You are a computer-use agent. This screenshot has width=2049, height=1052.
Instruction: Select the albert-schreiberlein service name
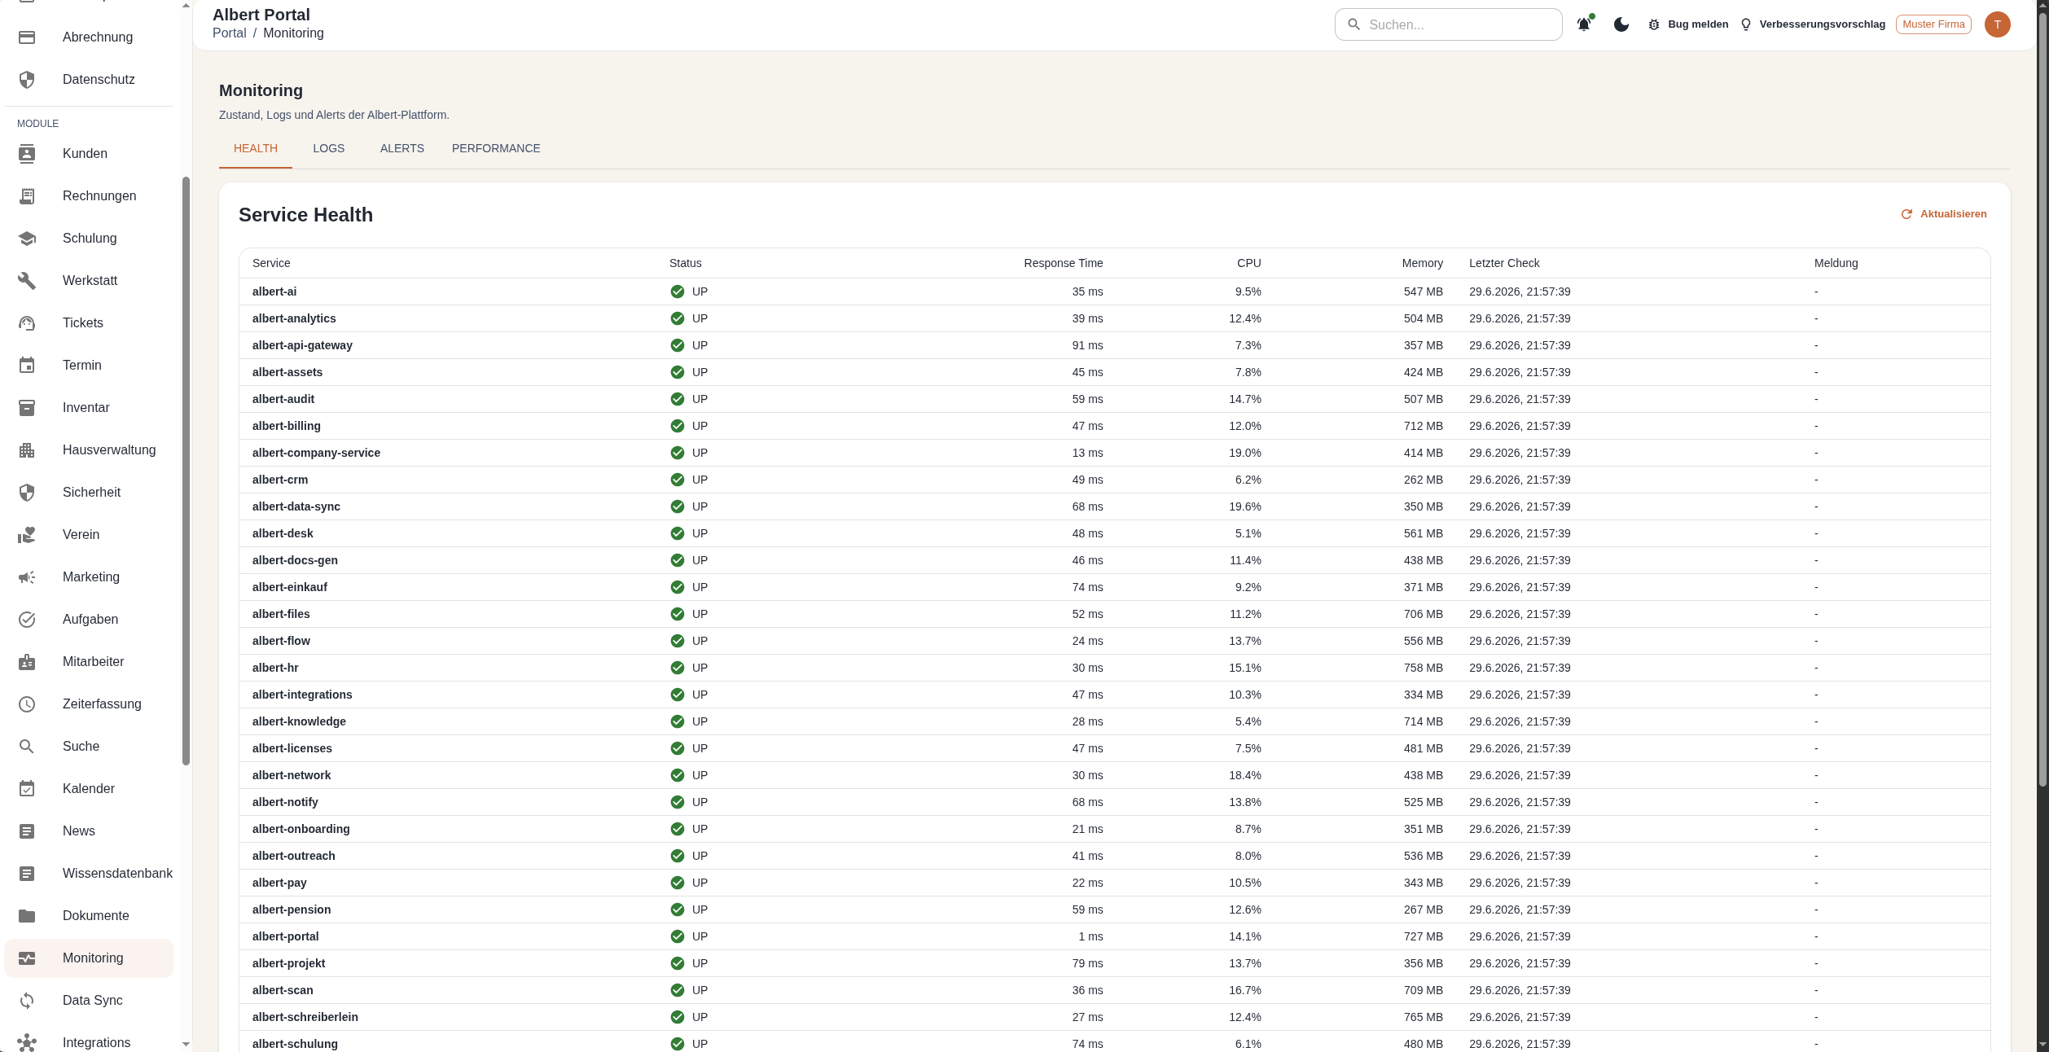305,1017
